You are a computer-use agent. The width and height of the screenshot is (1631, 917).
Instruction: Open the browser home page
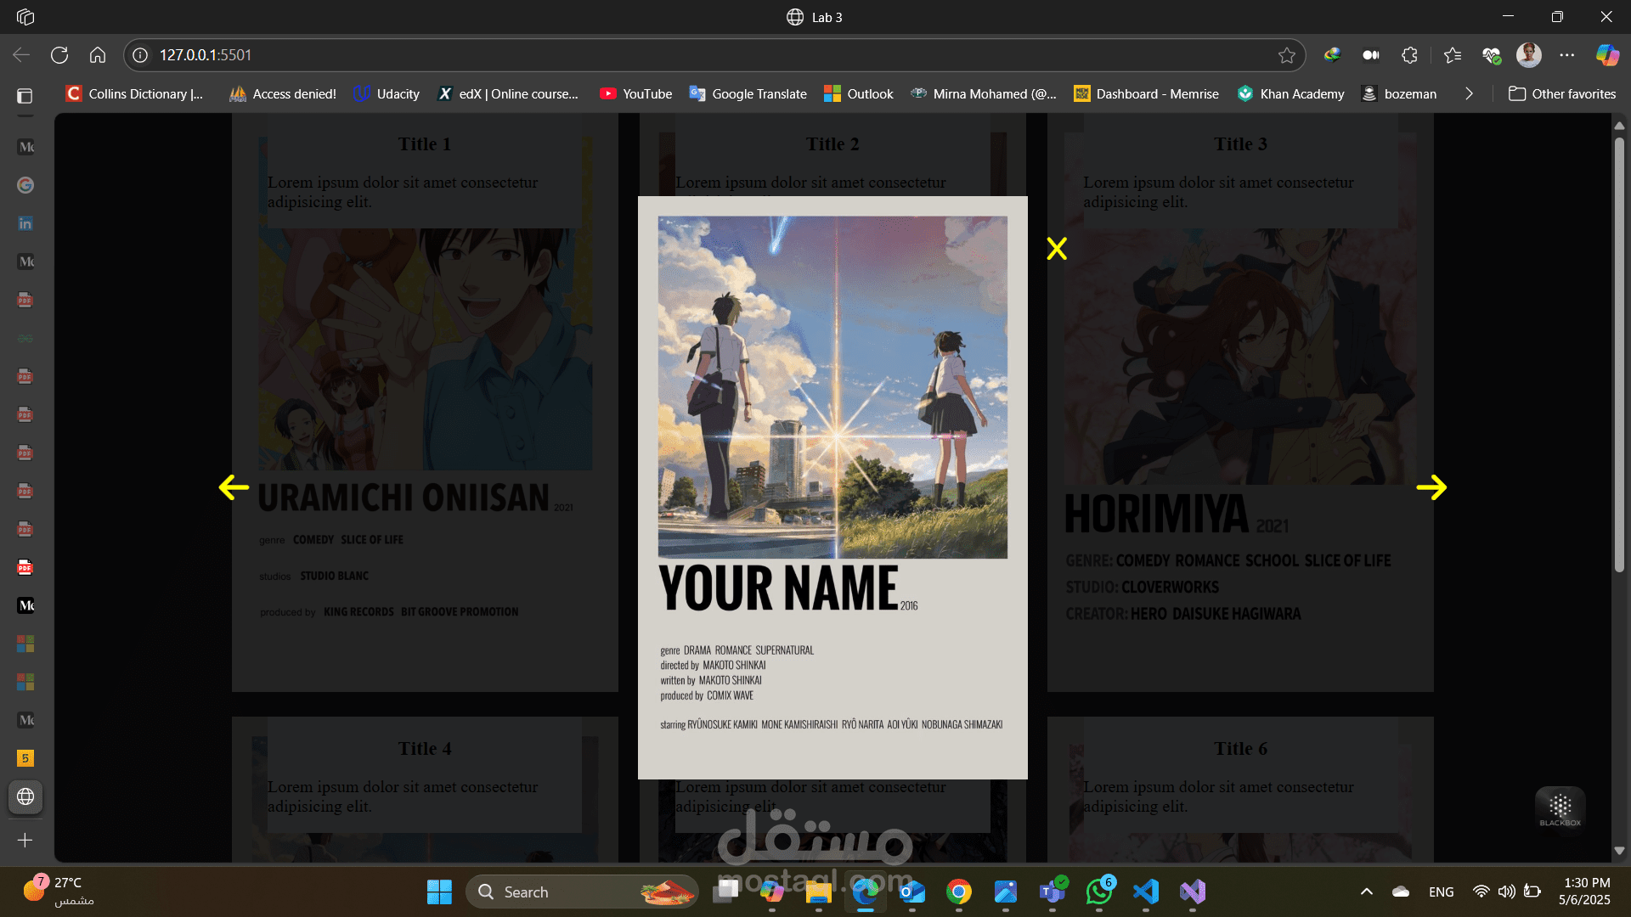coord(98,55)
